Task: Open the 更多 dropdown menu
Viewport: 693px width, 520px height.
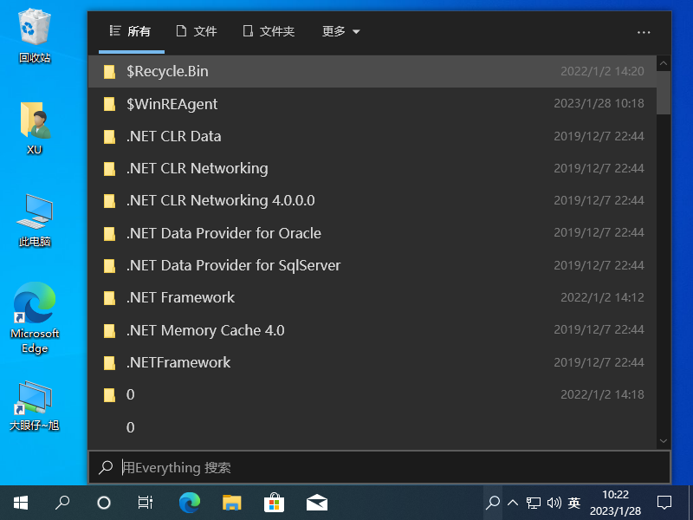Action: pos(340,31)
